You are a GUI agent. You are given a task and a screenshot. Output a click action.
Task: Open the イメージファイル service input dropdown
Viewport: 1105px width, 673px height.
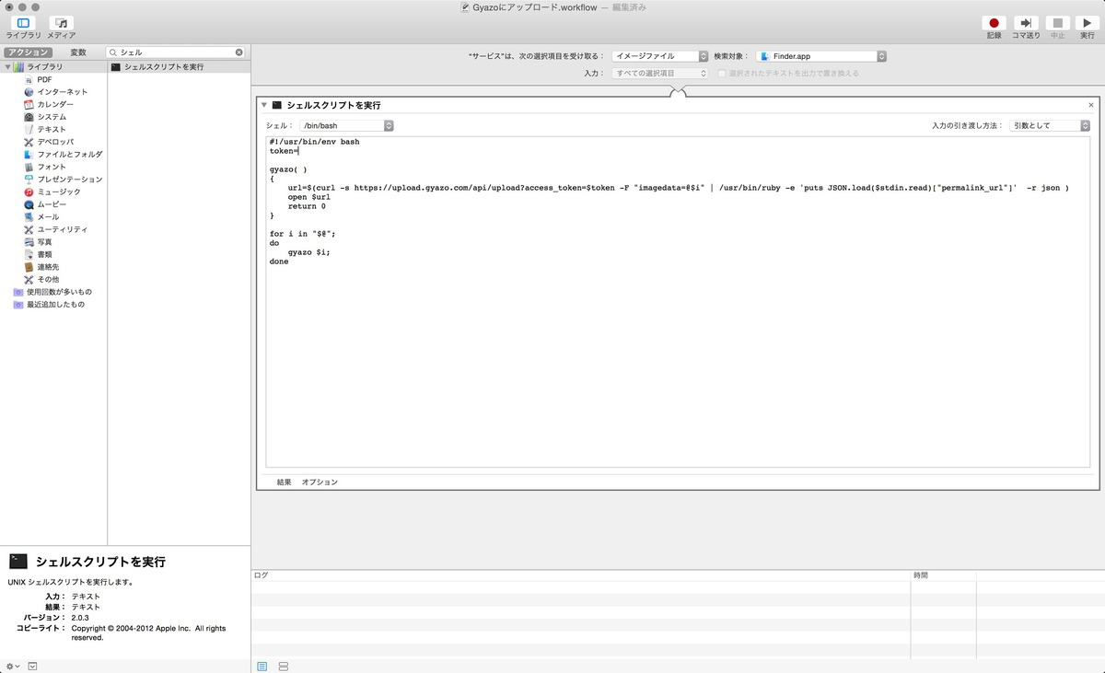660,56
